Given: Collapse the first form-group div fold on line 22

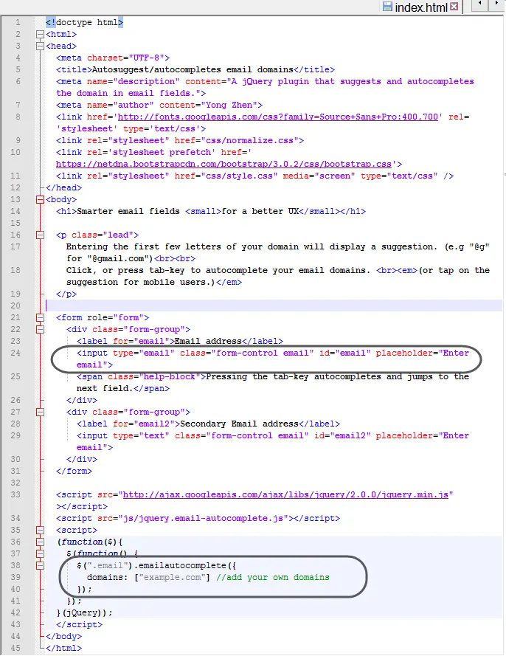Looking at the screenshot, I should [x=40, y=330].
